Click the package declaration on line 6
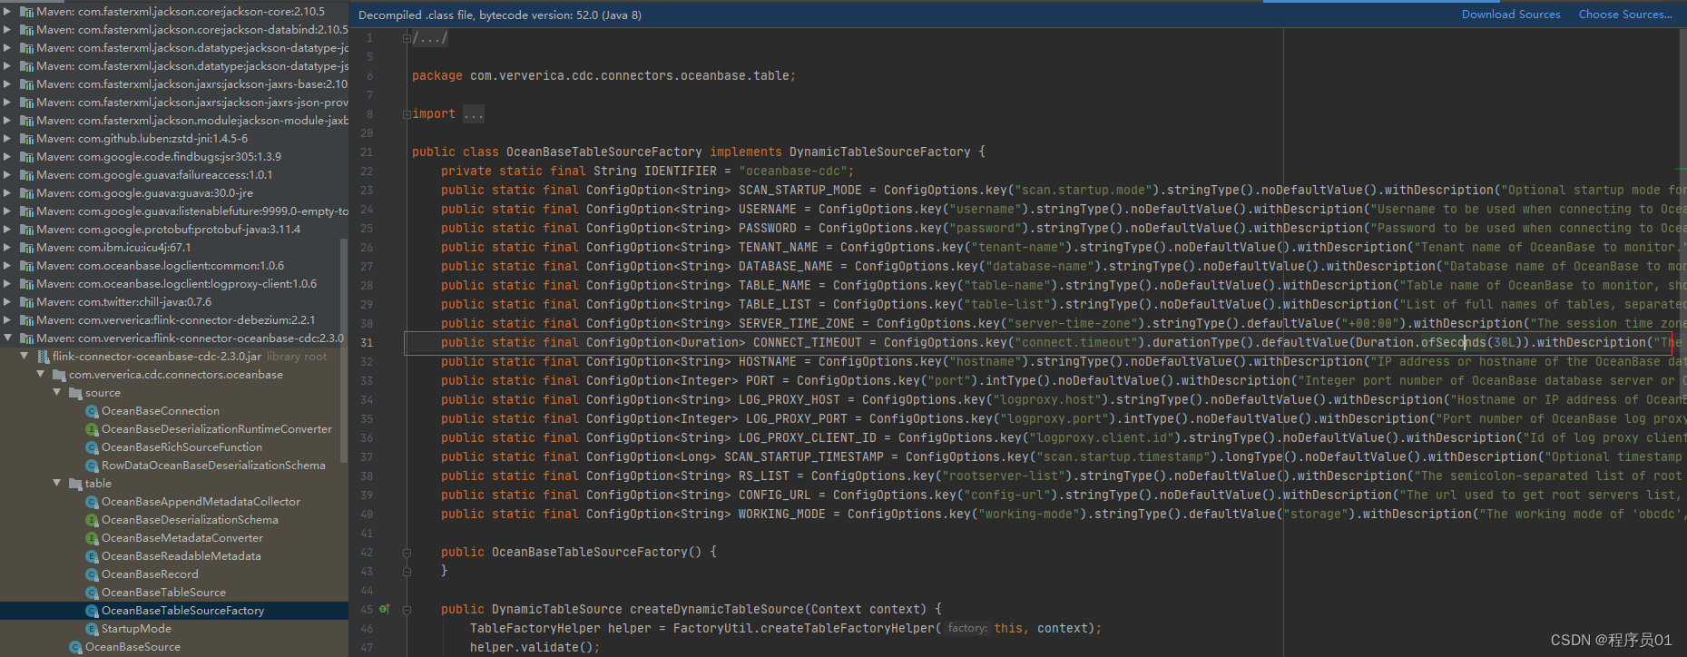Viewport: 1687px width, 657px height. (x=603, y=75)
